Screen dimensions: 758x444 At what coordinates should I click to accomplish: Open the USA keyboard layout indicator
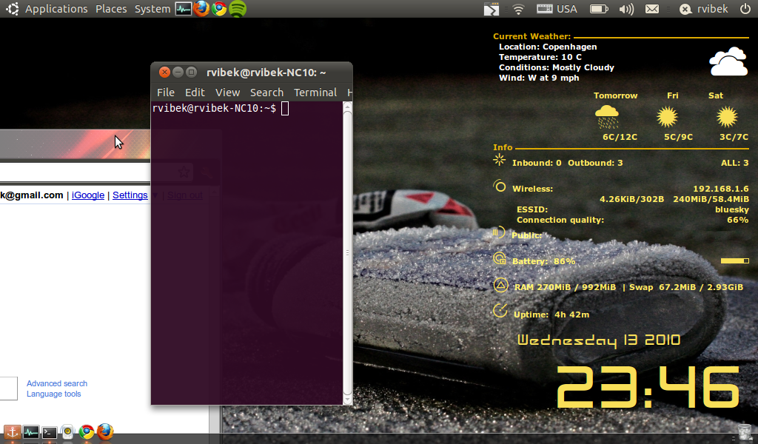(x=557, y=9)
